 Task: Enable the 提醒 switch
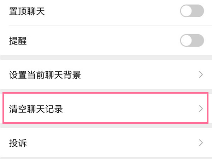click(x=192, y=41)
